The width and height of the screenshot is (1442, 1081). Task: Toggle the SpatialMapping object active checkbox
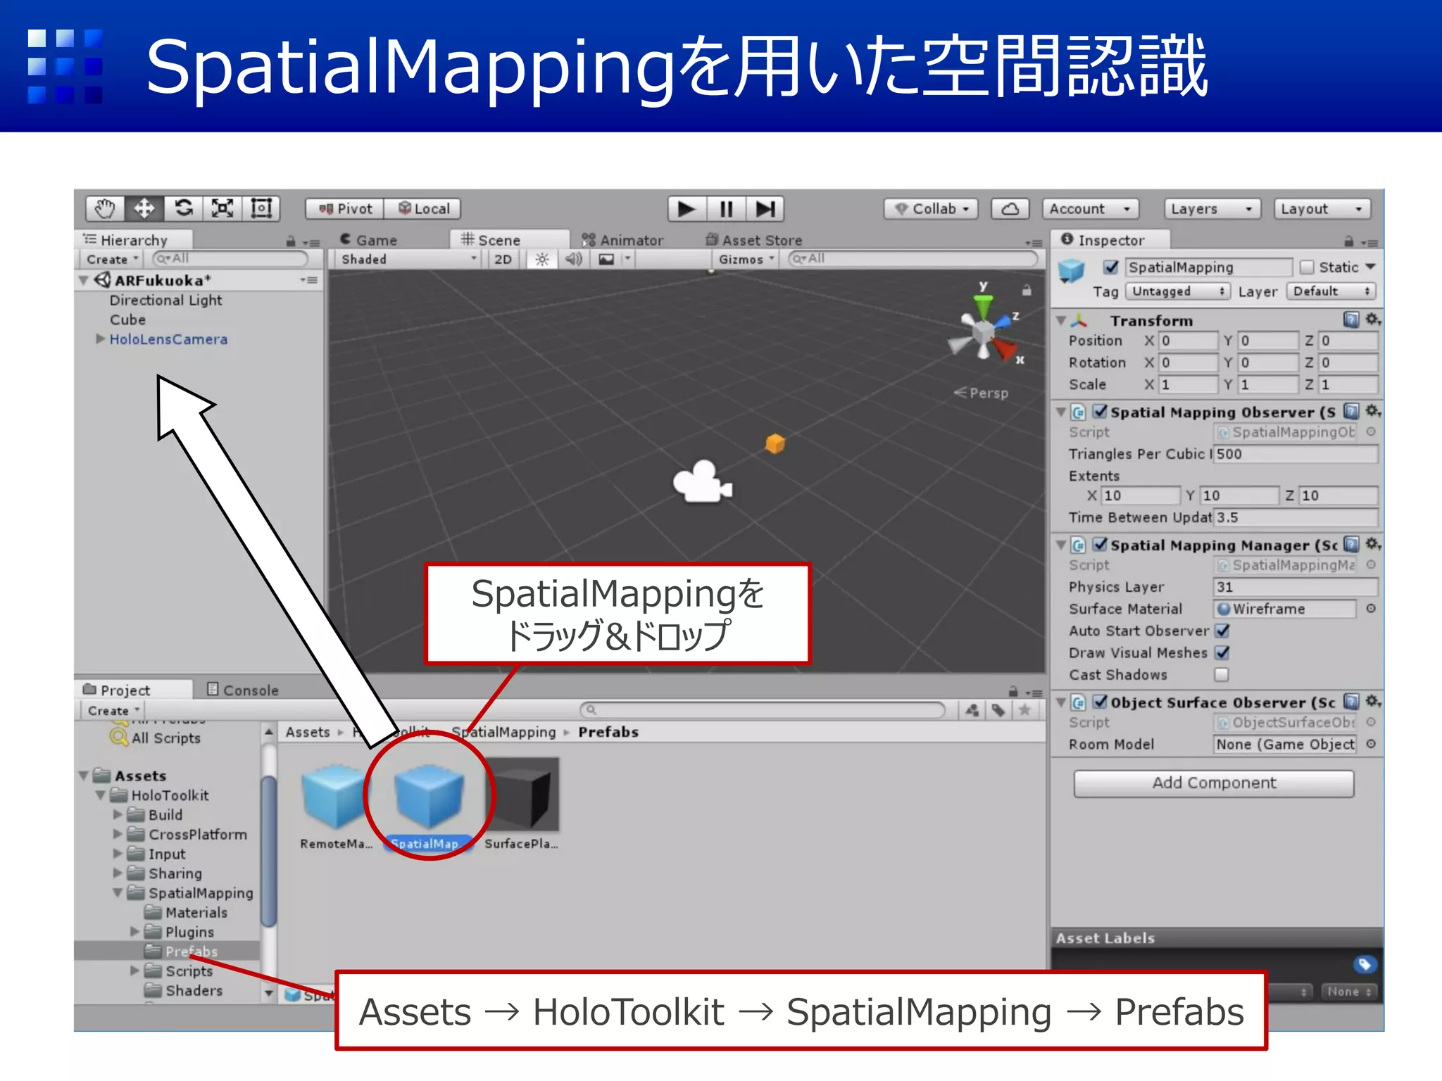[1111, 267]
